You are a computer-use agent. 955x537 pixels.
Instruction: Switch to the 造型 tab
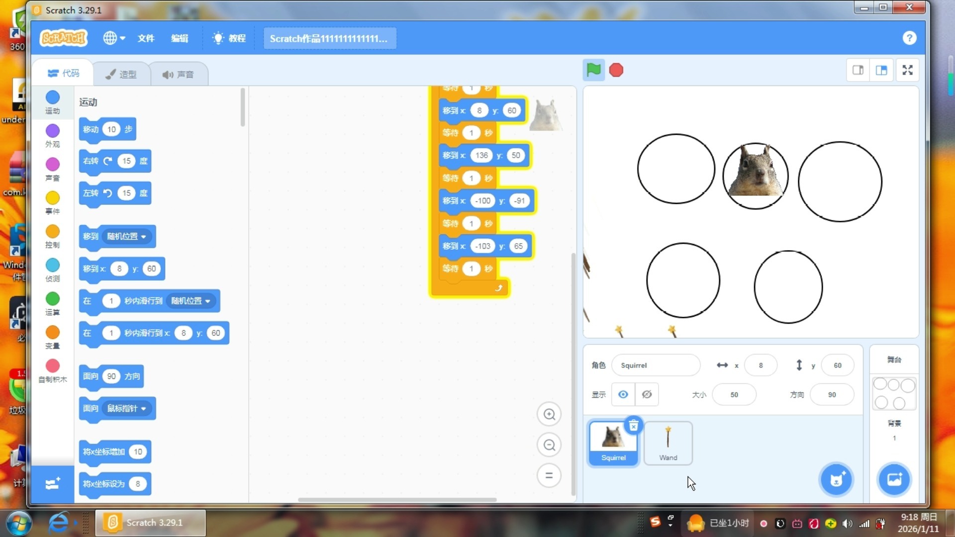121,74
